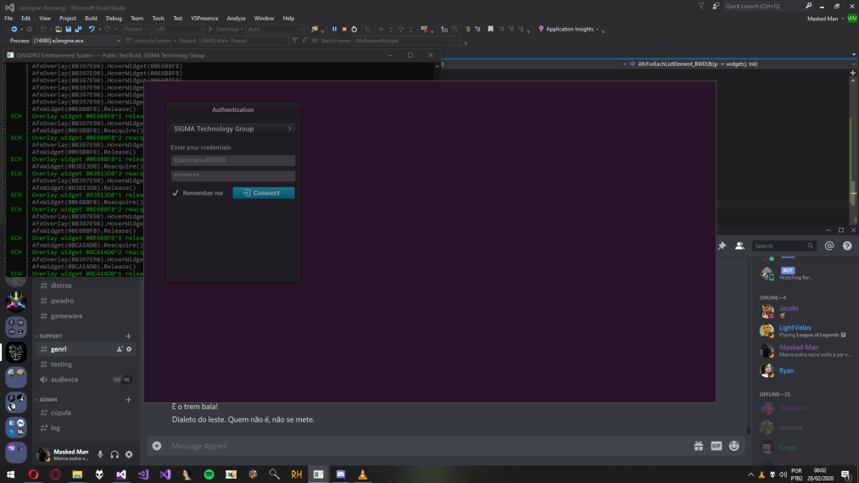Image resolution: width=859 pixels, height=483 pixels.
Task: Open the Analyze menu
Action: pos(236,18)
